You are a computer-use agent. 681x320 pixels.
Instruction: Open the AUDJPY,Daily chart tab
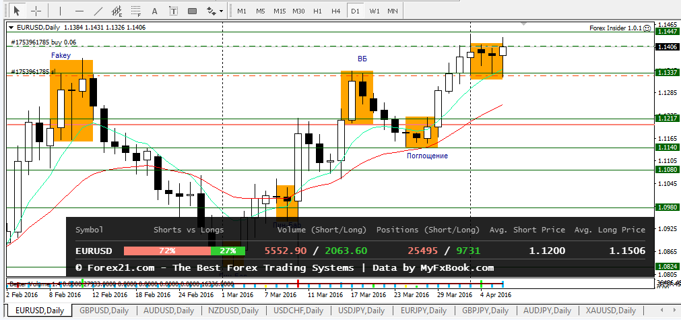point(547,311)
